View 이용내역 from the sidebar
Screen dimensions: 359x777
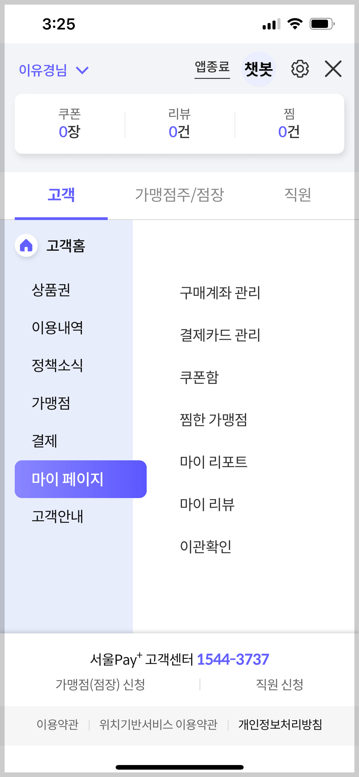pos(57,329)
